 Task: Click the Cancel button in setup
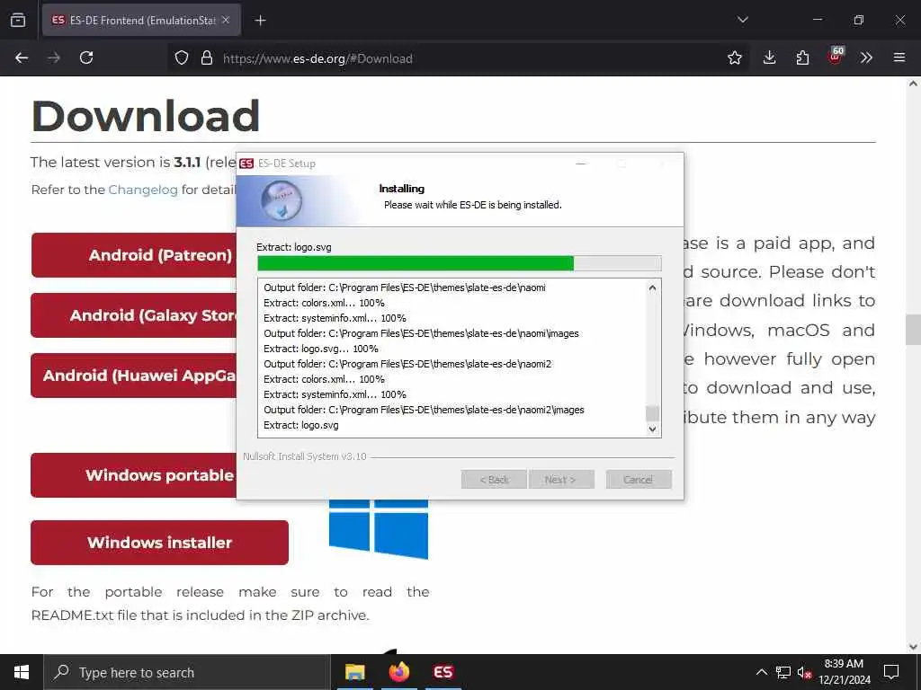[x=639, y=480]
